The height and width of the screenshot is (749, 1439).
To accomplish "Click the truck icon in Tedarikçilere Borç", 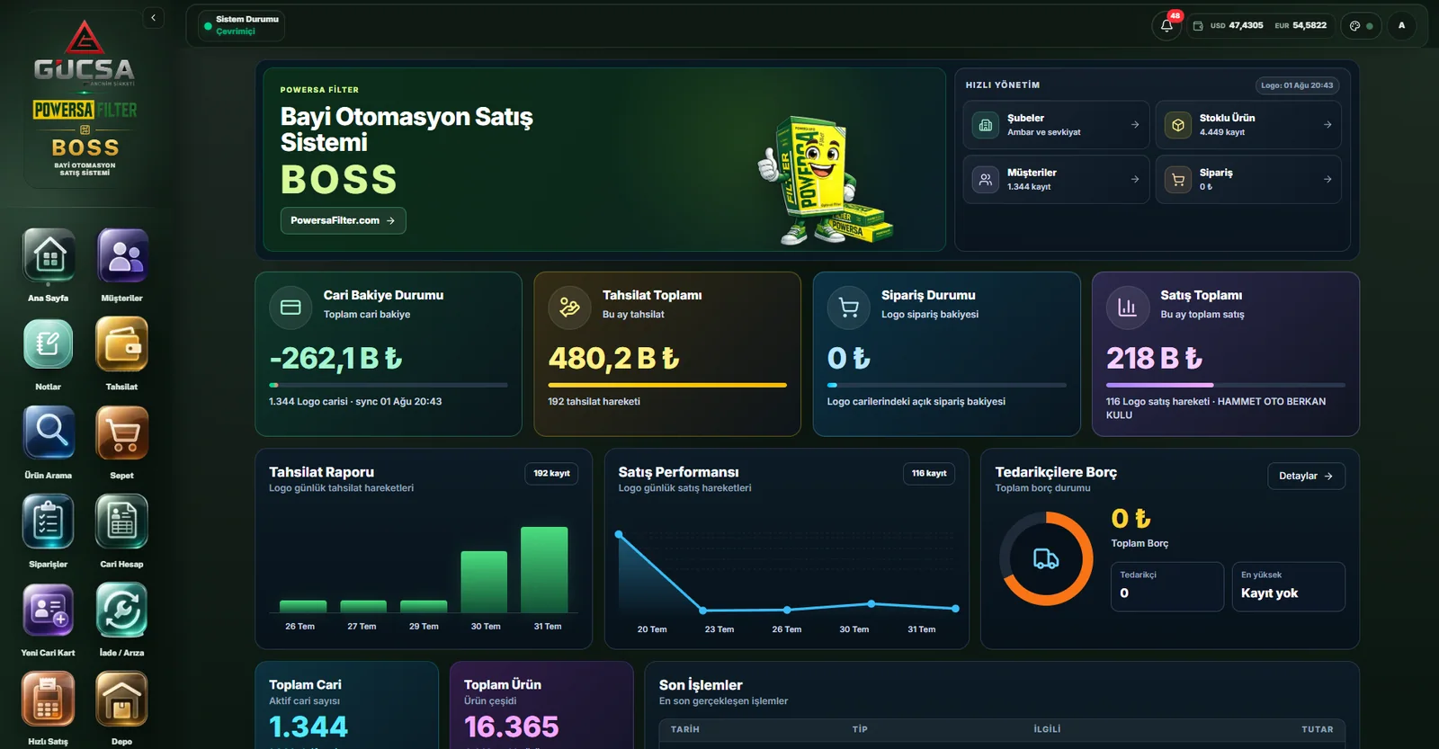I will coord(1046,558).
